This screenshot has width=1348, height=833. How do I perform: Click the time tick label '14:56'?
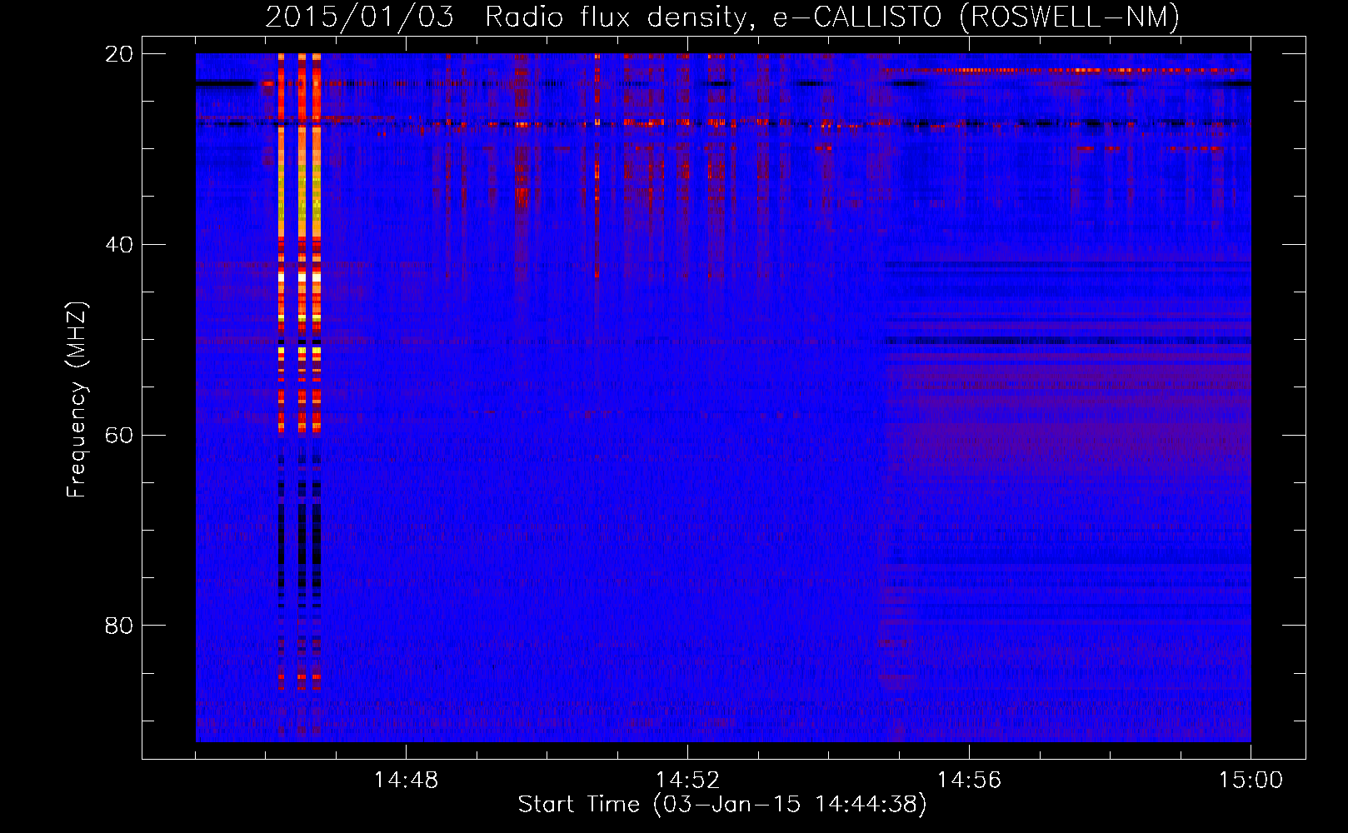(x=969, y=781)
